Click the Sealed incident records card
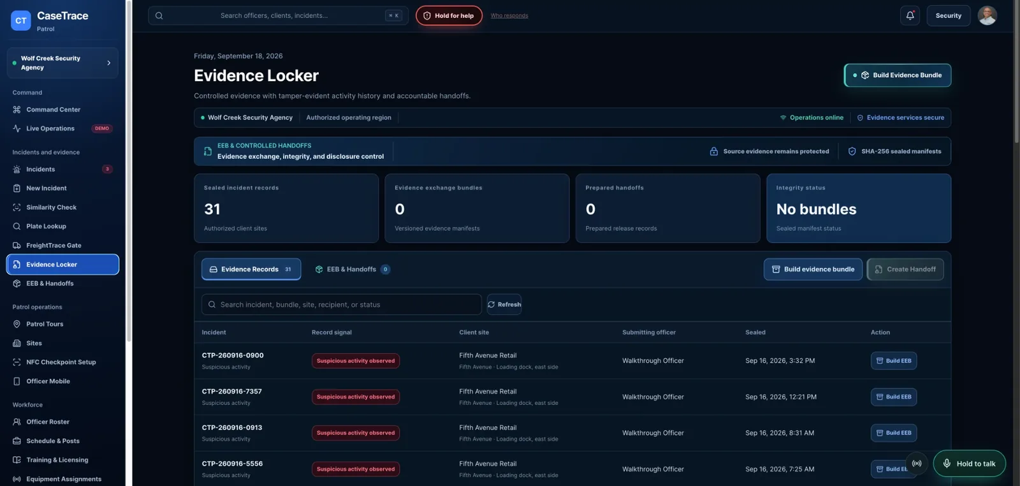This screenshot has width=1020, height=486. coord(286,209)
